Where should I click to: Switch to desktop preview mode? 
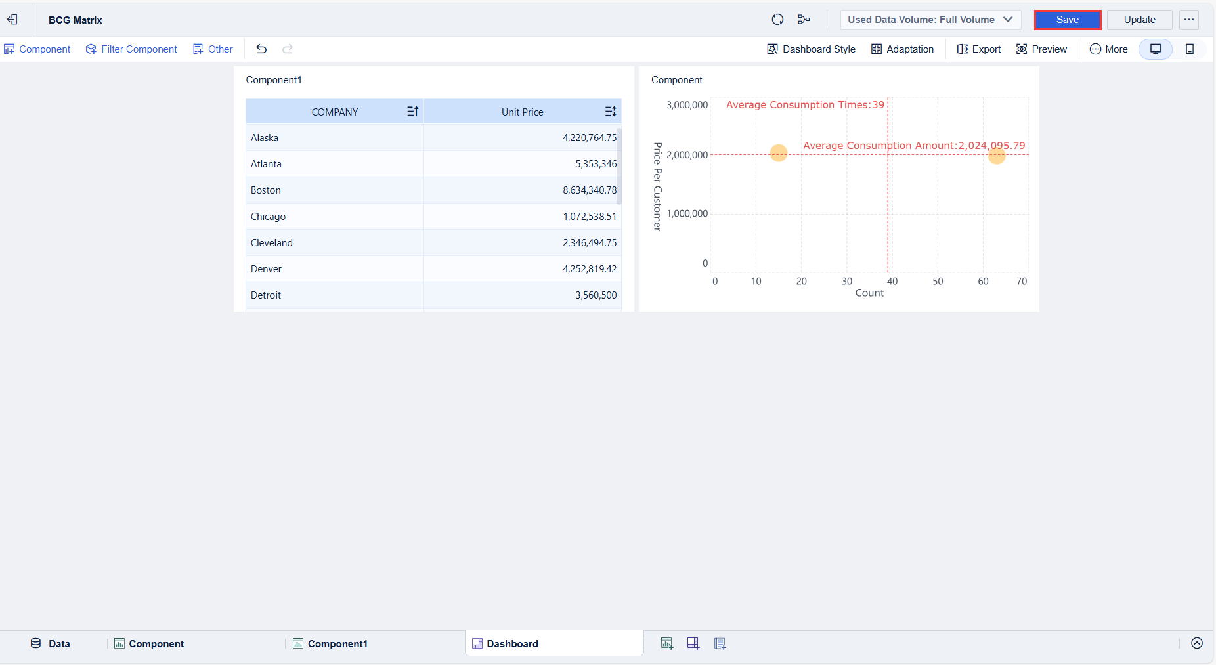pyautogui.click(x=1156, y=49)
